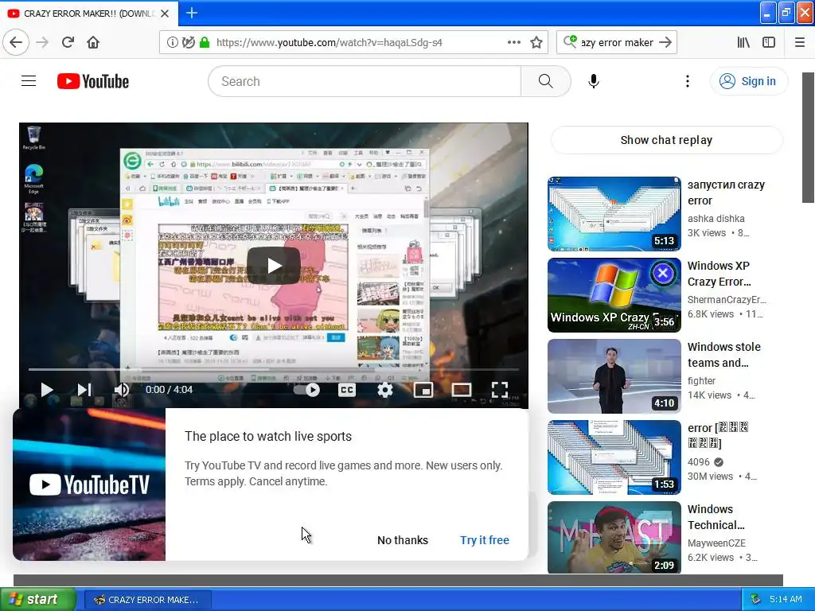Click the YouTubeTV promo image

(x=89, y=485)
